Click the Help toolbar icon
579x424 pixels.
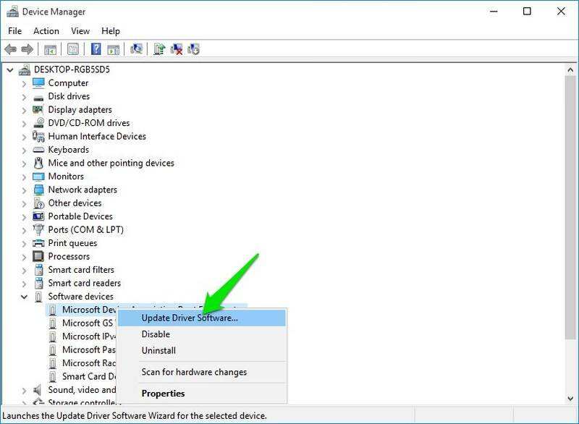(x=96, y=49)
